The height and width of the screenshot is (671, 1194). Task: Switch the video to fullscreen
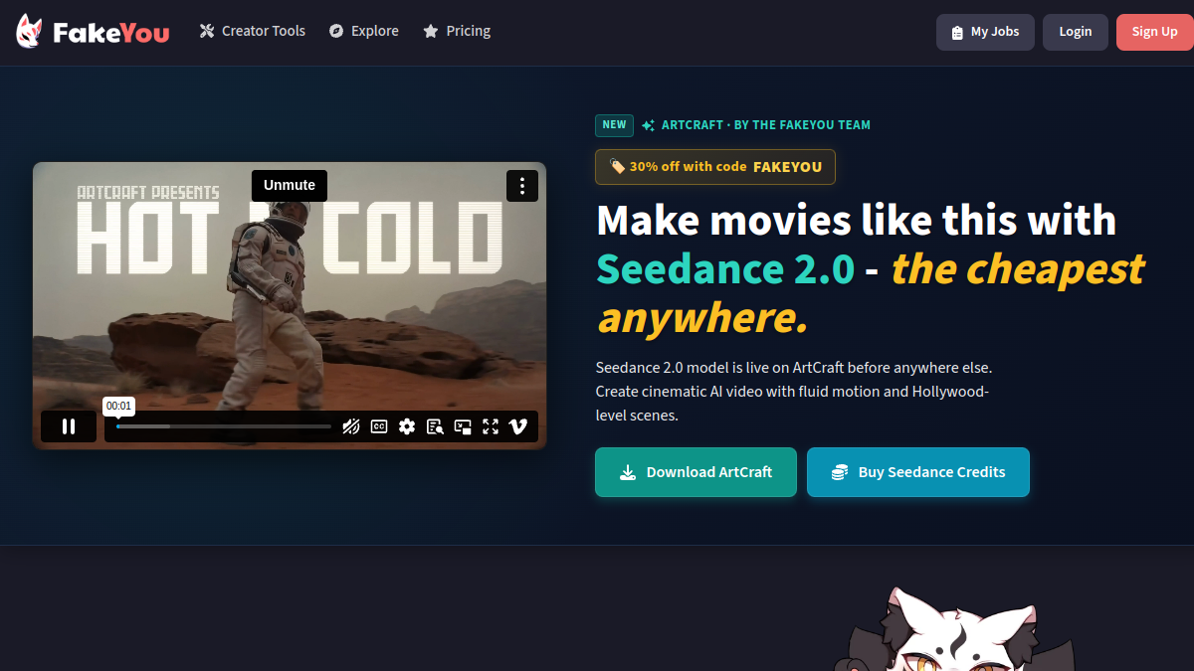491,426
